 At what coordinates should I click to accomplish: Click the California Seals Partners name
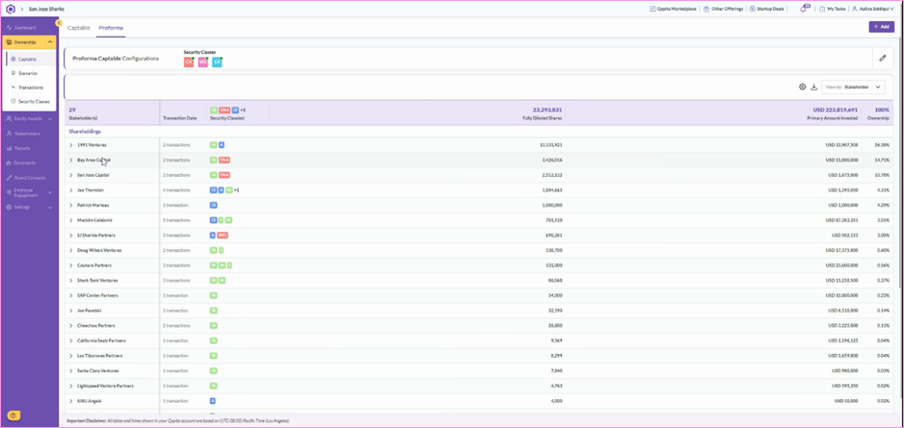pos(101,340)
